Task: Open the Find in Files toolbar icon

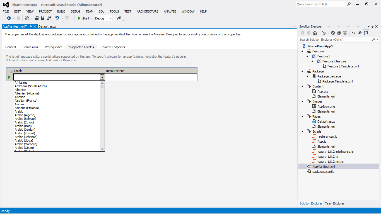Action: click(x=119, y=18)
